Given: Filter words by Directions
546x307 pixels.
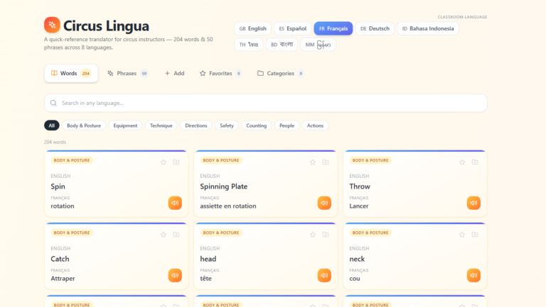Looking at the screenshot, I should 196,125.
